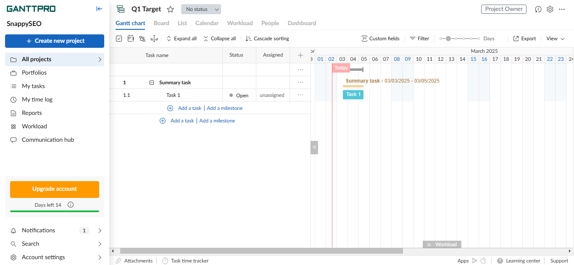Expand all tasks
The width and height of the screenshot is (574, 265).
182,39
